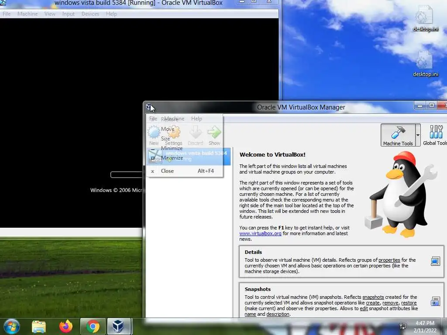The height and width of the screenshot is (335, 447).
Task: Expand the Machine Tools dropdown arrow
Action: (x=418, y=135)
